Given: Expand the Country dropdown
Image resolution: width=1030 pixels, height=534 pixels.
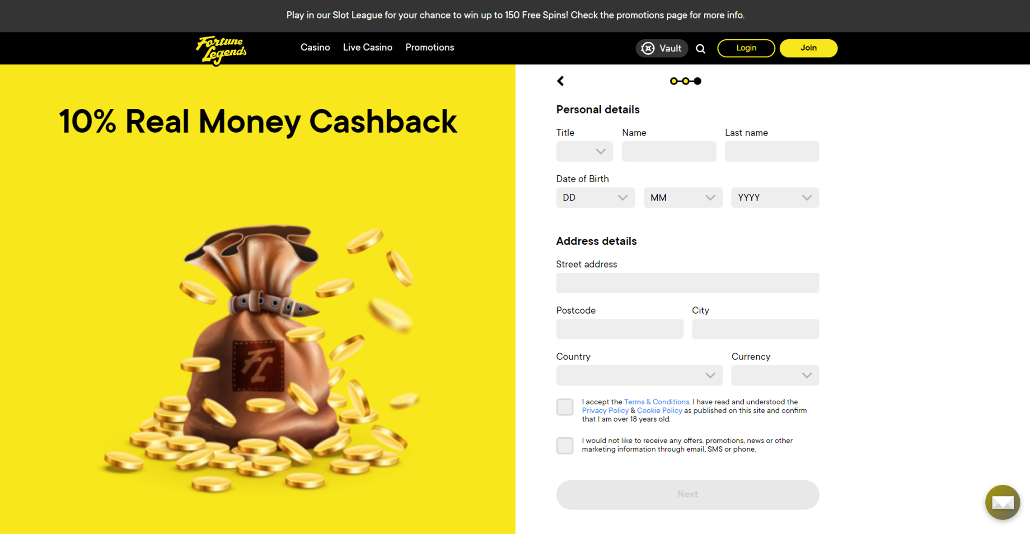Looking at the screenshot, I should [x=639, y=375].
